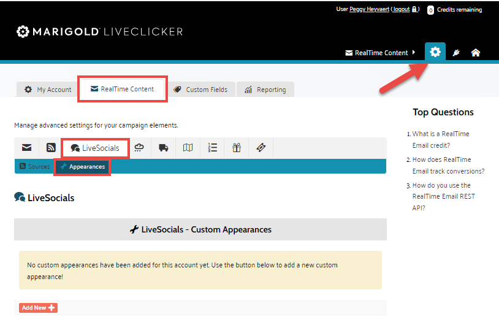Screen dimensions: 499x322
Task: Click 'Manage advanced settings for your campaign elements' text
Action: [96, 125]
